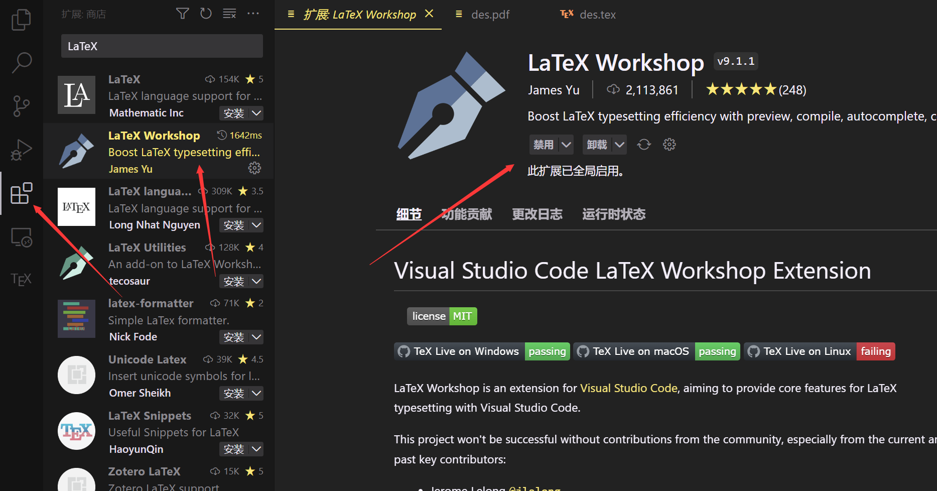
Task: Open the 运行时状态 runtime status tab
Action: pyautogui.click(x=614, y=214)
